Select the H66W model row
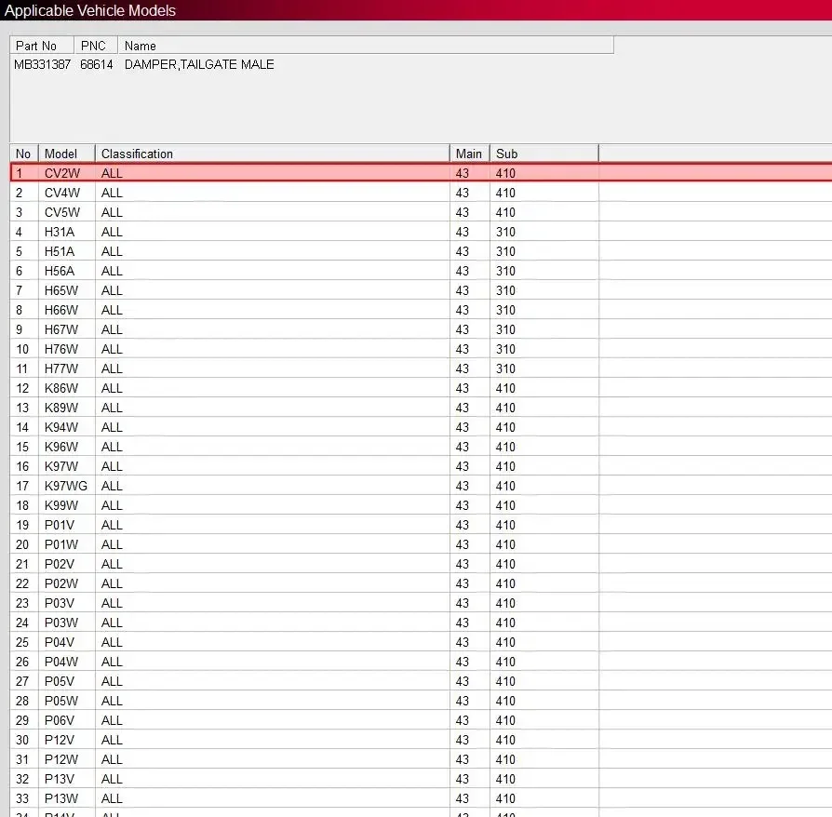 pyautogui.click(x=422, y=310)
